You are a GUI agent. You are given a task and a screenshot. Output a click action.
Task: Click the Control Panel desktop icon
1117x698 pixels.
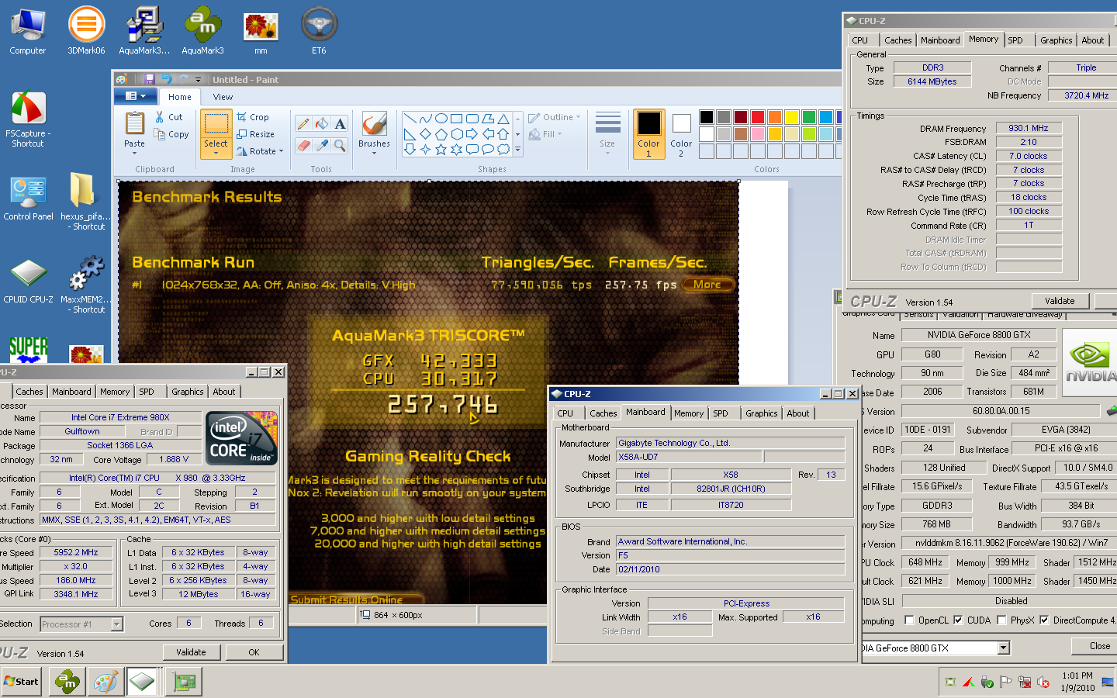(28, 199)
